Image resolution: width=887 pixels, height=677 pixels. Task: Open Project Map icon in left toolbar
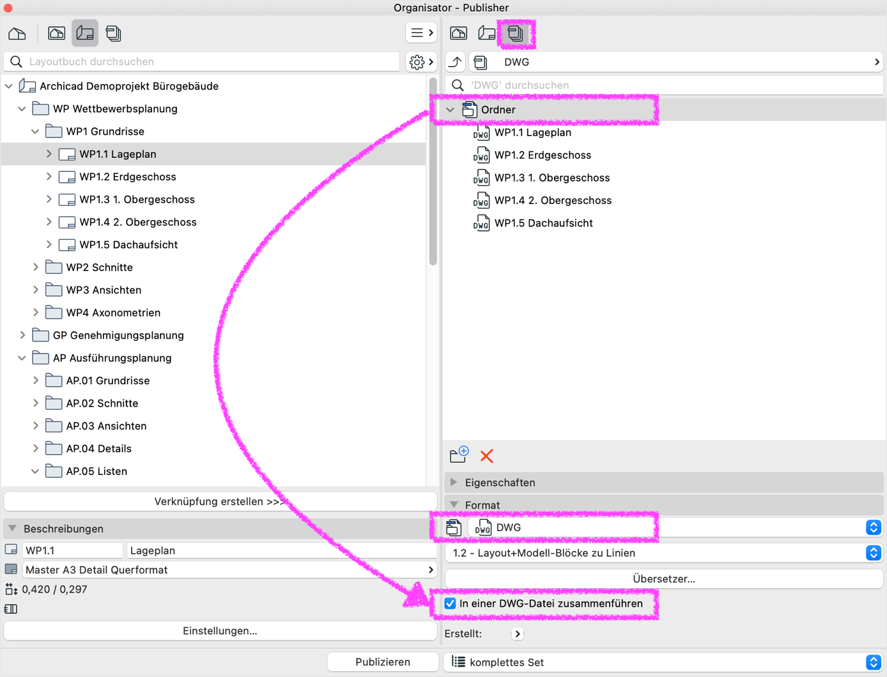point(17,33)
